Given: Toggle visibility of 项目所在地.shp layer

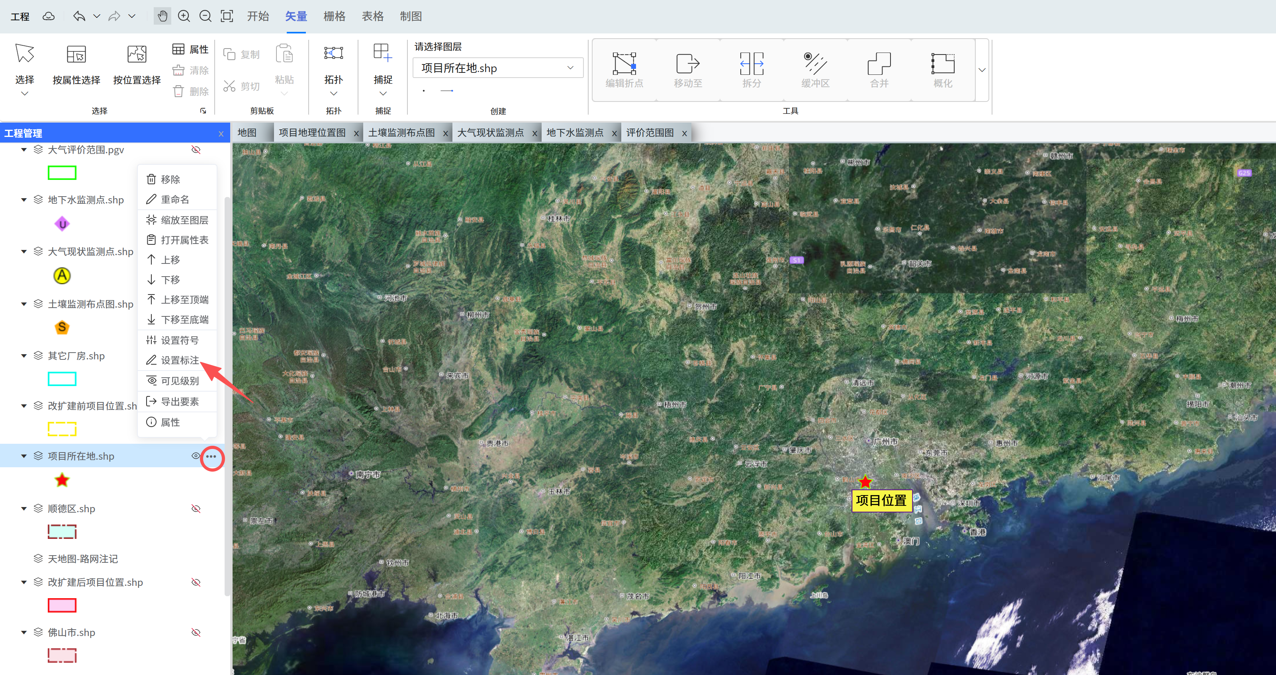Looking at the screenshot, I should tap(196, 456).
